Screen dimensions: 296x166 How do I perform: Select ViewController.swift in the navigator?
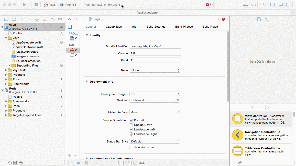(29, 47)
